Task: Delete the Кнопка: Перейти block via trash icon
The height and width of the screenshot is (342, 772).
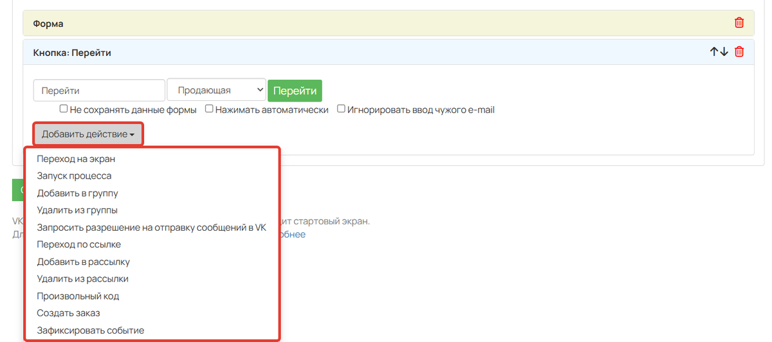Action: [739, 52]
